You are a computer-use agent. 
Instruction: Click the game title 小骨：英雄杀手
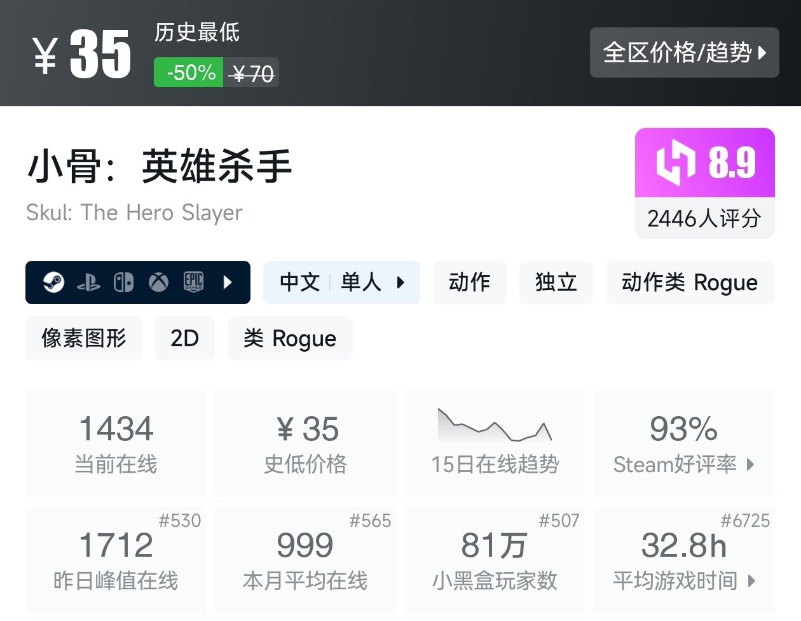click(x=160, y=167)
